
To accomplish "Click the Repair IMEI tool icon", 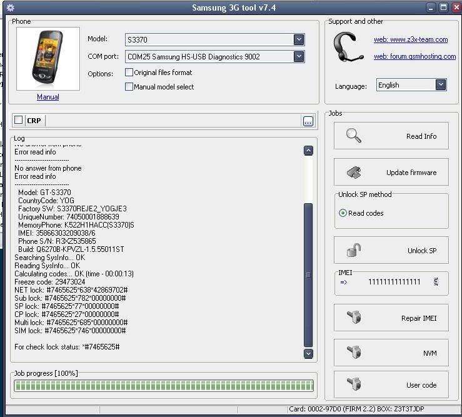I will click(x=354, y=318).
